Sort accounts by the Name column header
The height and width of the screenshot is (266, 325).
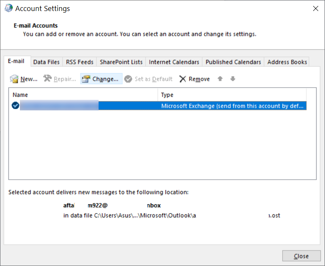(x=83, y=95)
